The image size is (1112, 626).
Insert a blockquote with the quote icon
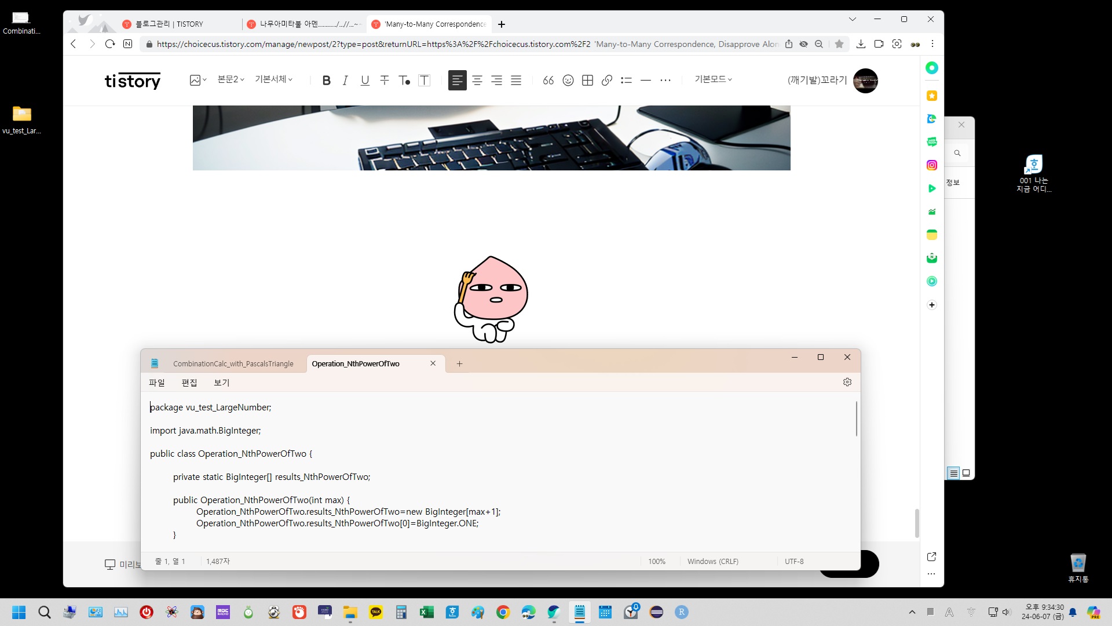[548, 81]
